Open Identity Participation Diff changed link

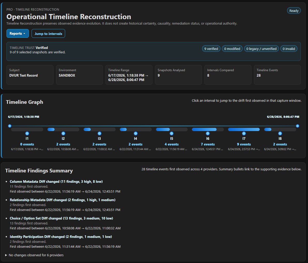61,237
